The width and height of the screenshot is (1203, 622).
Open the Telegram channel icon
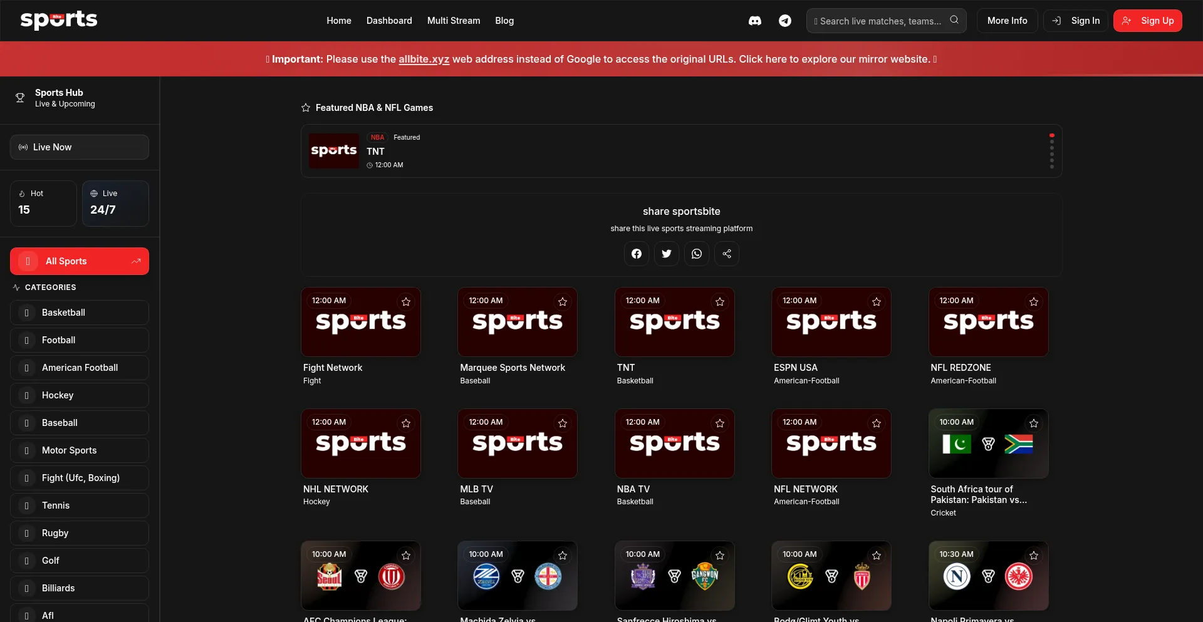tap(784, 21)
